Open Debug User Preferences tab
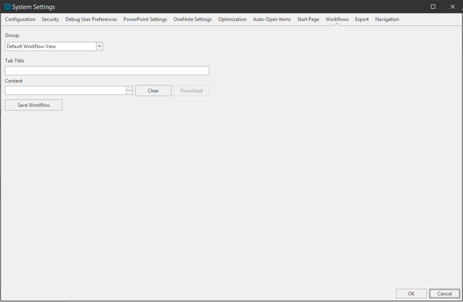Image resolution: width=463 pixels, height=302 pixels. [x=91, y=19]
